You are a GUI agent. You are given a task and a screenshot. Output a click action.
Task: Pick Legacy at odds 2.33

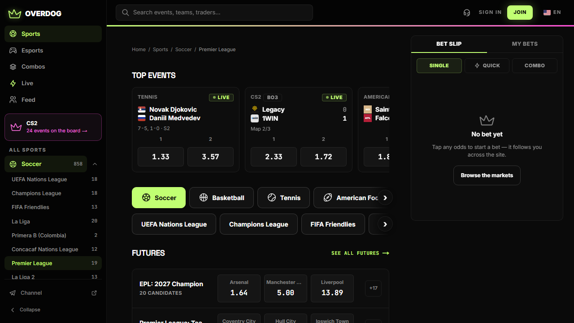coord(274,157)
